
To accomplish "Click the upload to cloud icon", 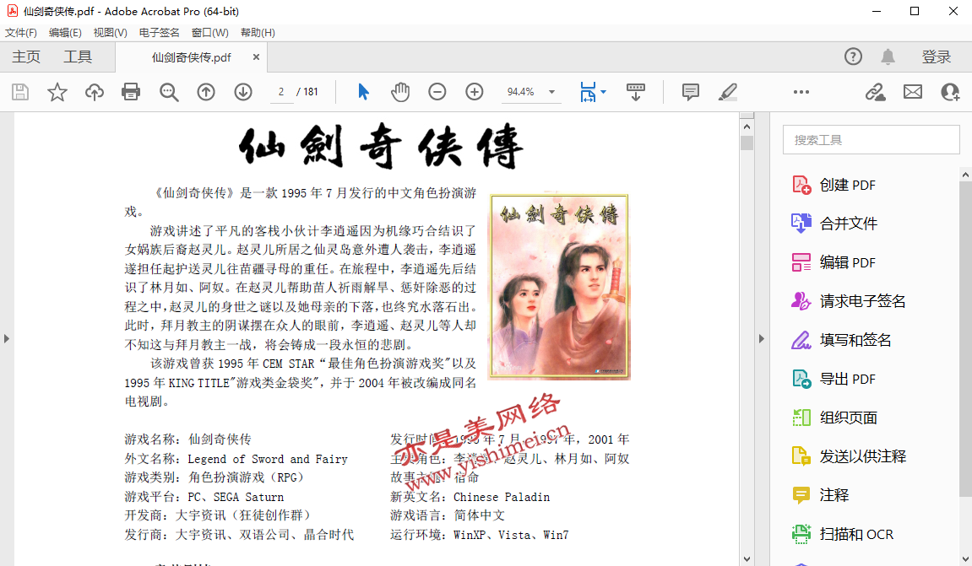I will point(95,92).
